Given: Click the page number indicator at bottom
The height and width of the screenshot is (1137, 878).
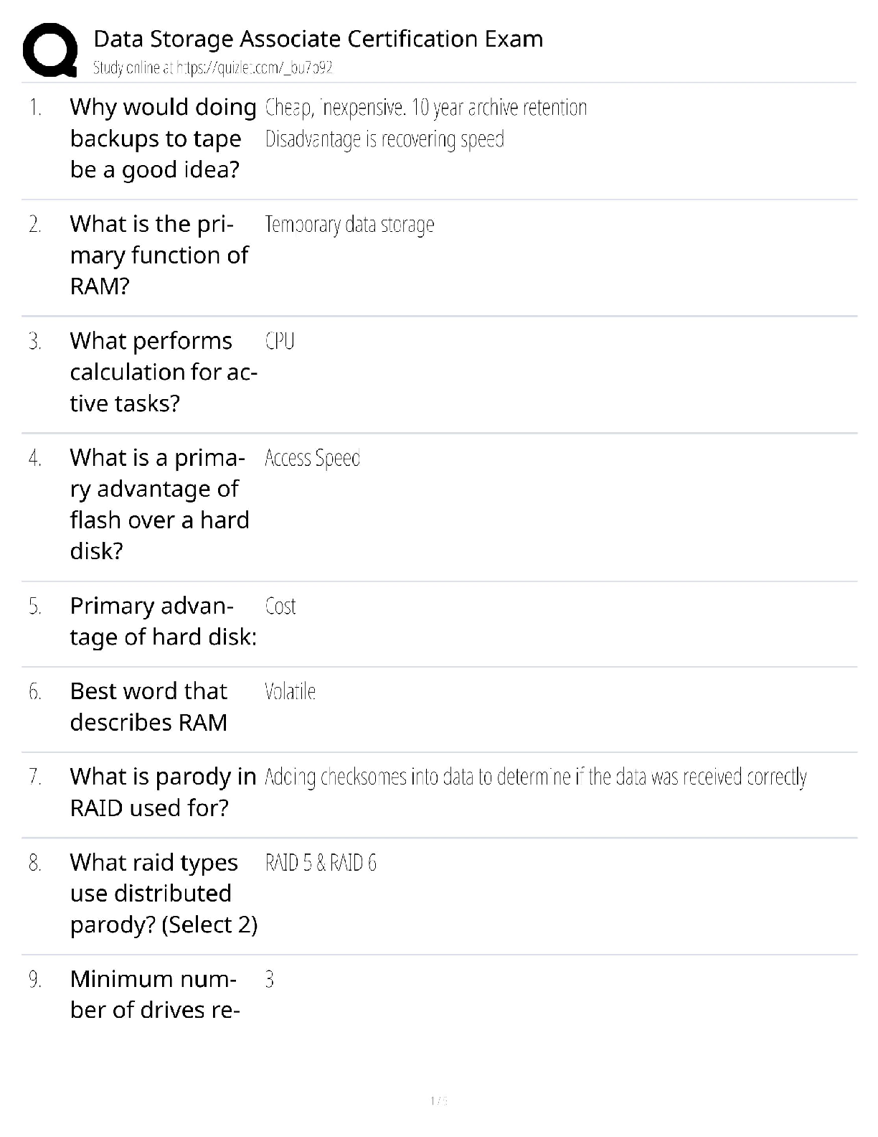Looking at the screenshot, I should 439,1101.
